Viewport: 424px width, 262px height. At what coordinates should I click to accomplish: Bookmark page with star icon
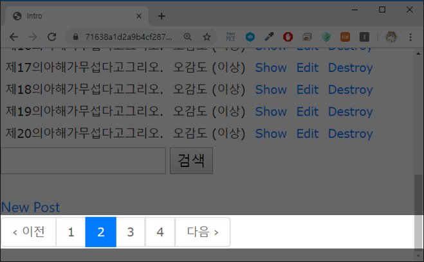click(207, 37)
